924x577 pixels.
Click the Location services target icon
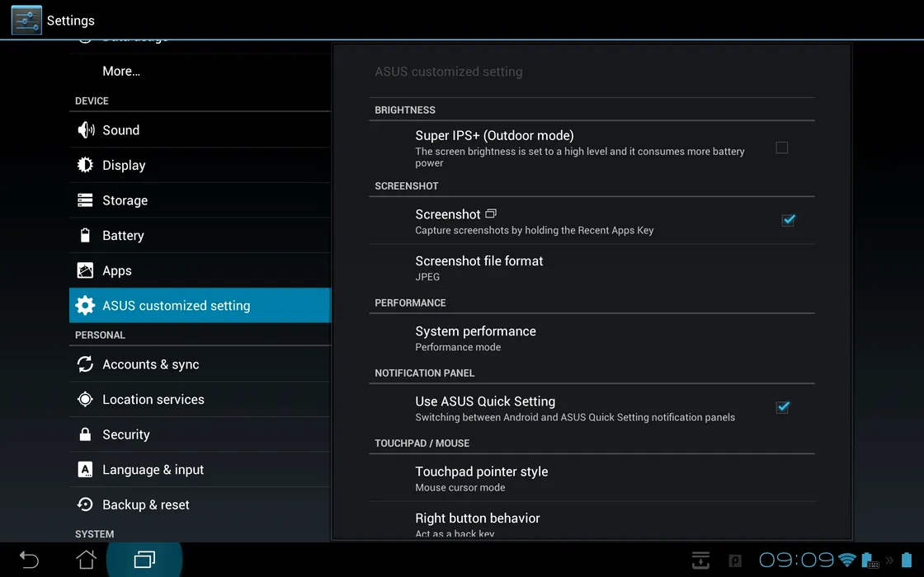[85, 399]
